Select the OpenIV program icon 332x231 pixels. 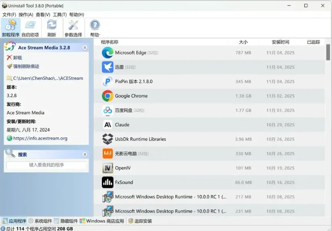[108, 168]
